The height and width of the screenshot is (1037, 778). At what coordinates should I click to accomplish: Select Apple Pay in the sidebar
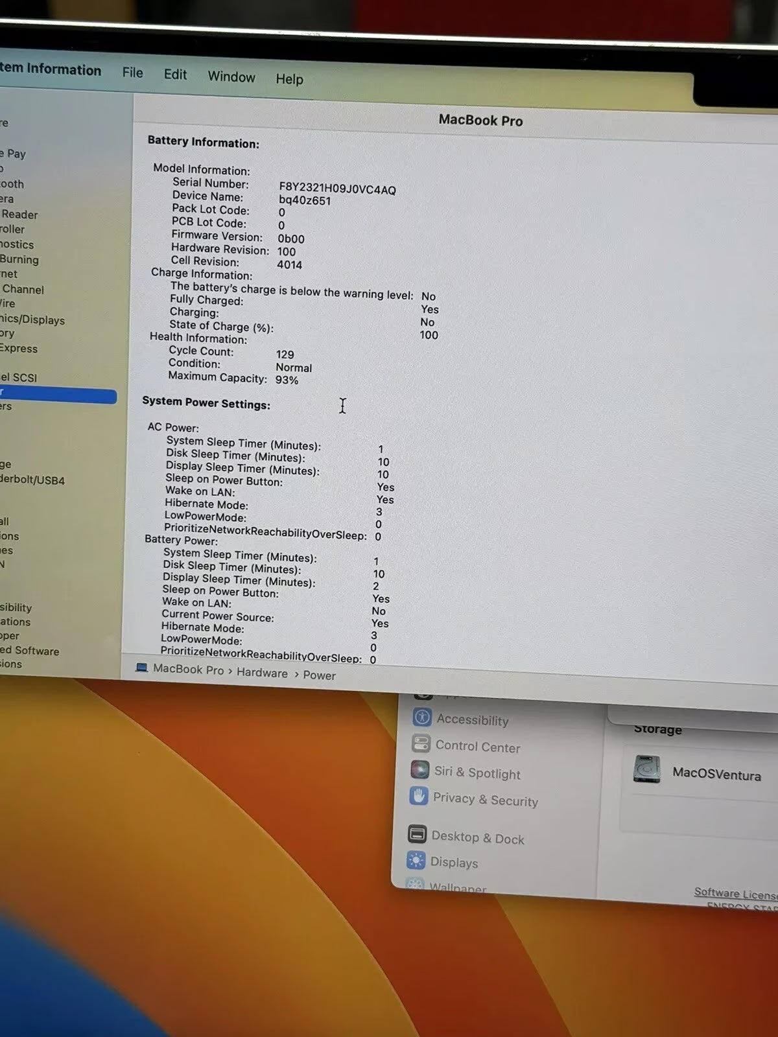13,154
